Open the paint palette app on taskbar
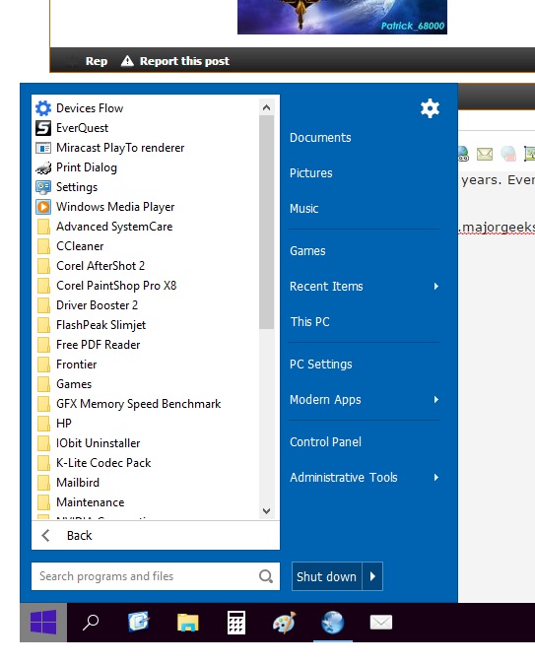This screenshot has height=663, width=535. click(x=284, y=623)
